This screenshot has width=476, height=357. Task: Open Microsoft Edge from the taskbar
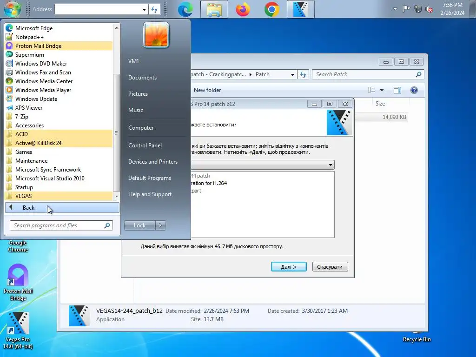click(x=185, y=9)
